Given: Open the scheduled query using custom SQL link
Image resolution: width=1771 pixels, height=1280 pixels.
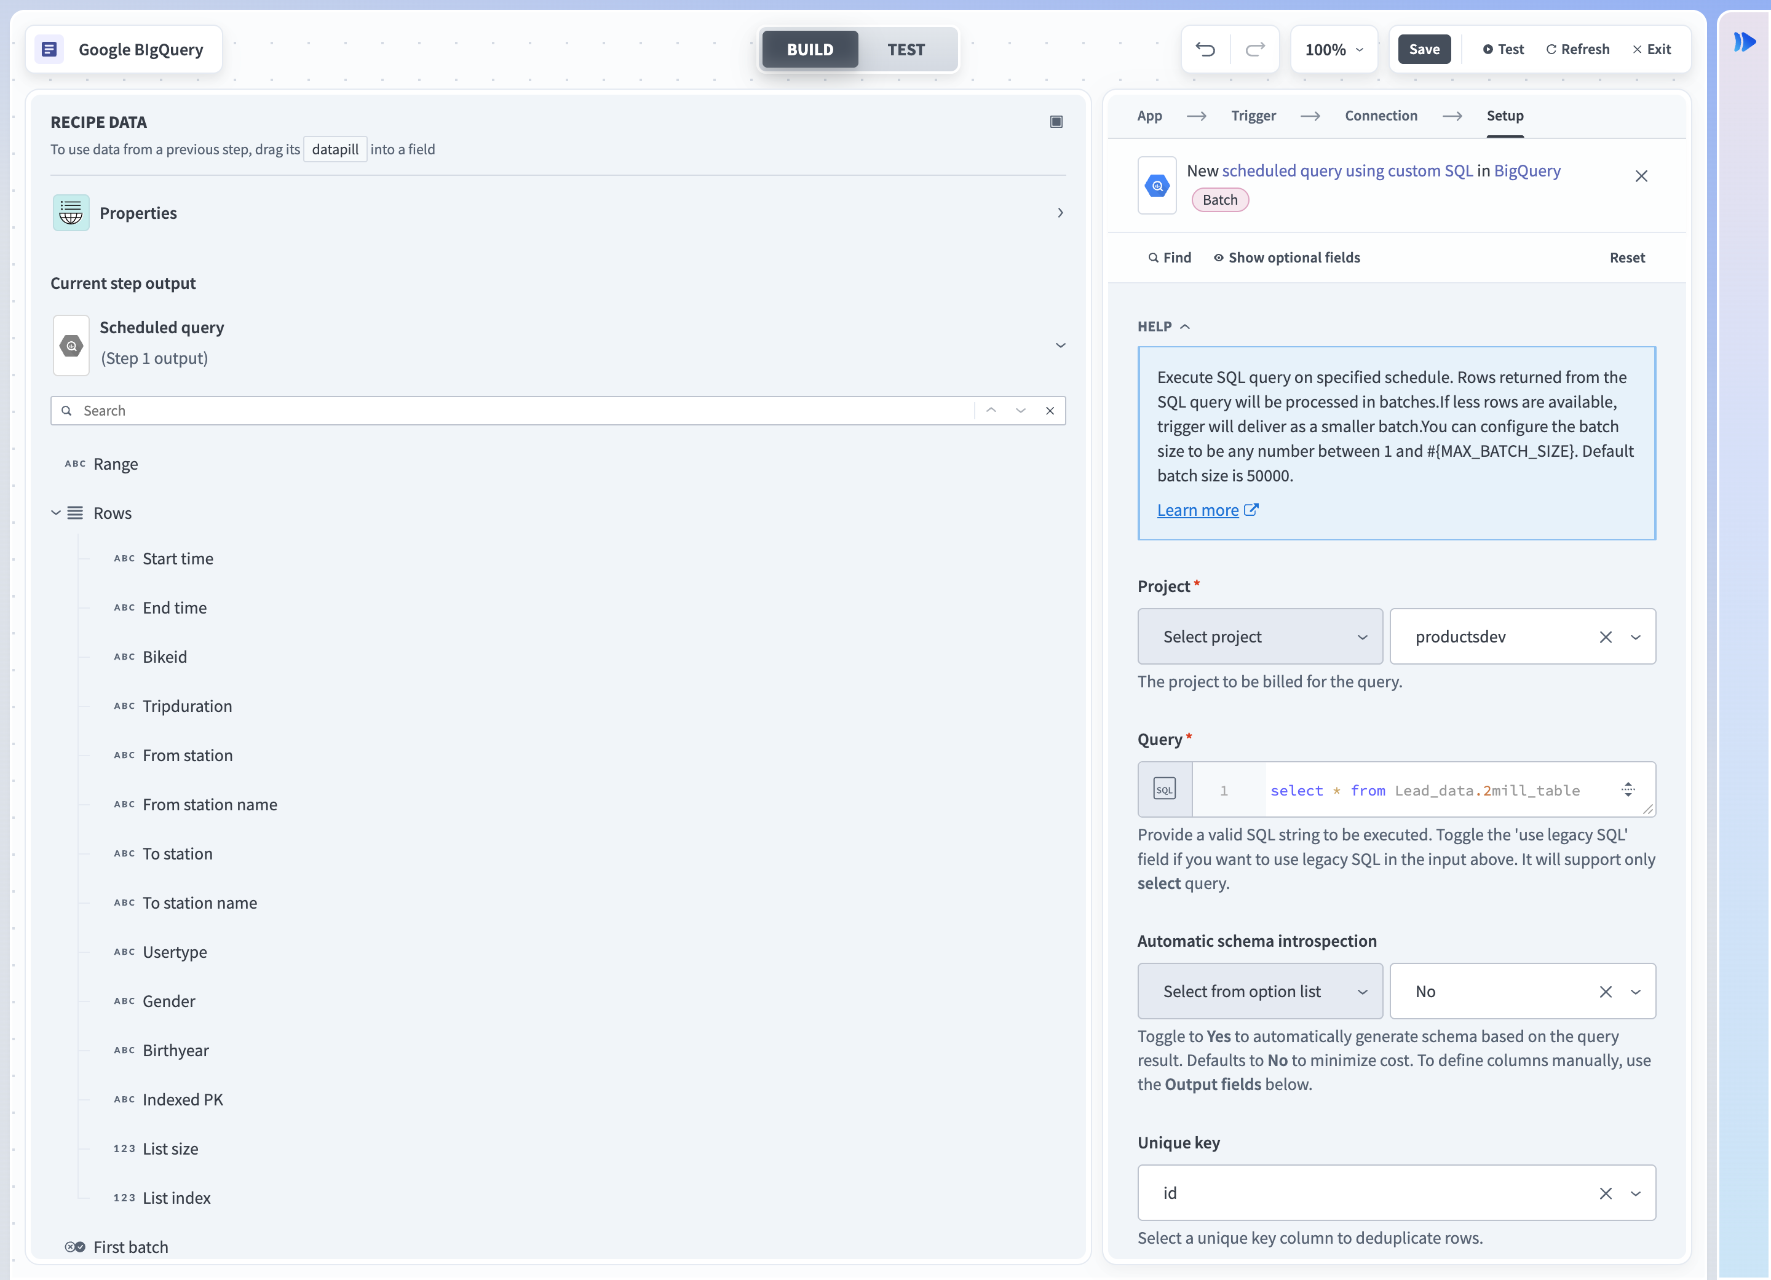Looking at the screenshot, I should [1347, 170].
